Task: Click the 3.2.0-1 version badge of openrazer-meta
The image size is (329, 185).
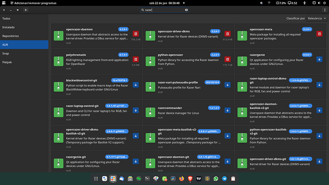Action: (x=307, y=30)
